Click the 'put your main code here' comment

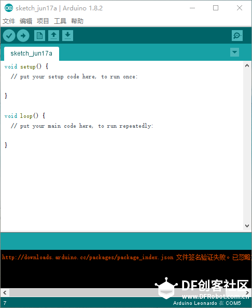pos(82,126)
